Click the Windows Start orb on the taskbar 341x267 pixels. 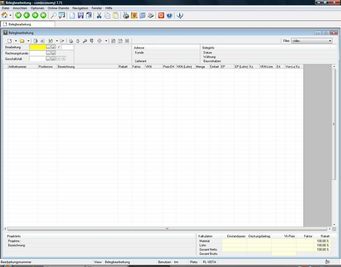(7, 266)
